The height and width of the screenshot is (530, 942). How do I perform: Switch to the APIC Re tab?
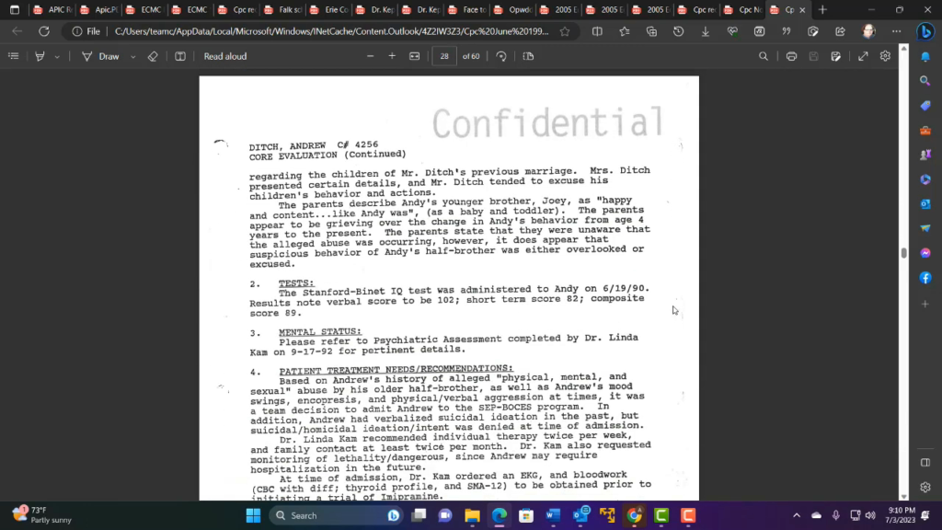(x=52, y=9)
